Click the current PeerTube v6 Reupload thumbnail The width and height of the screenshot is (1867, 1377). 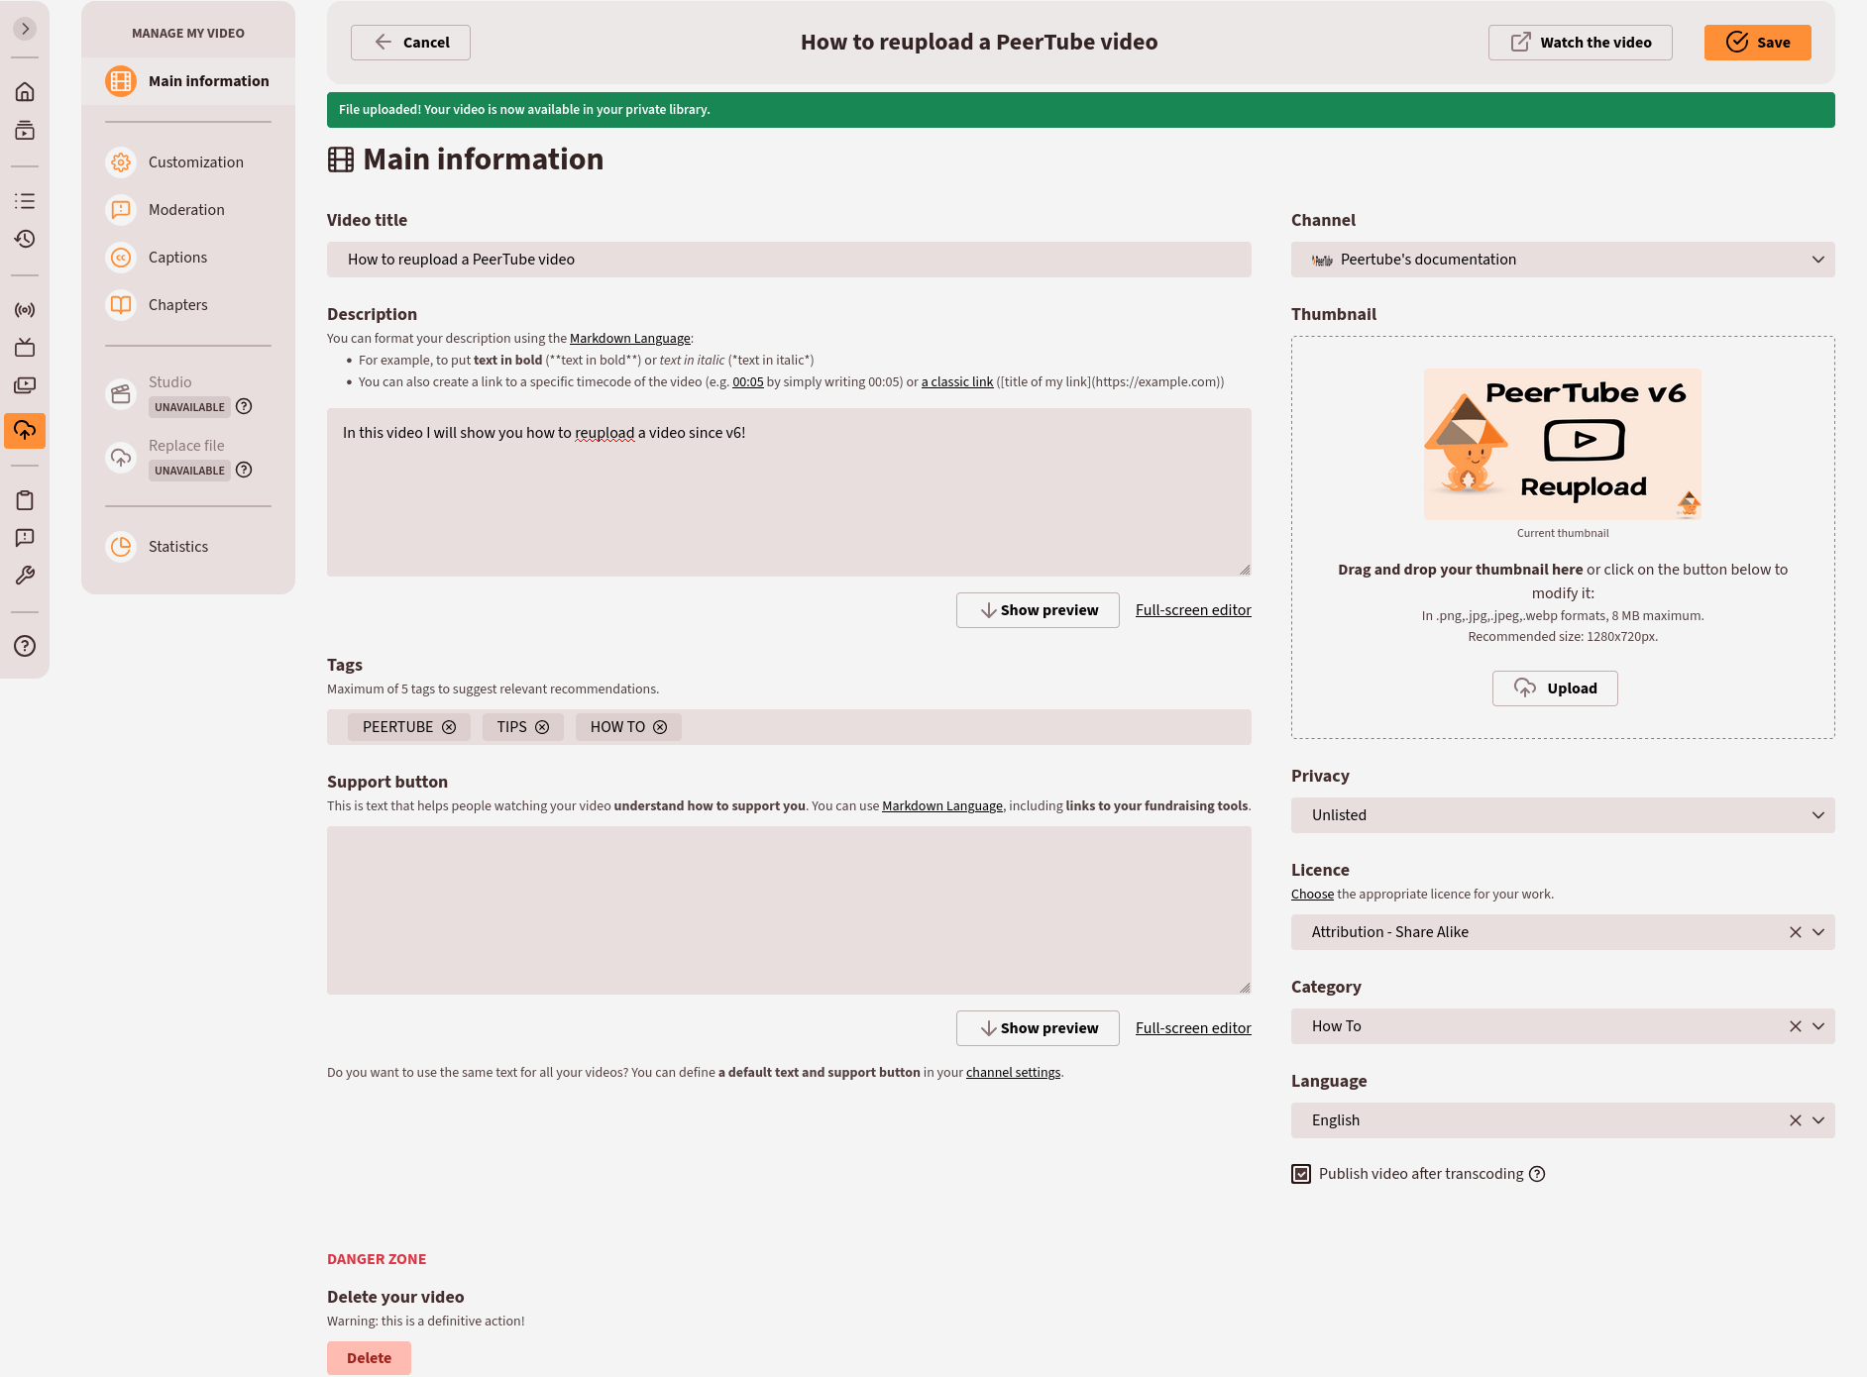tap(1563, 445)
